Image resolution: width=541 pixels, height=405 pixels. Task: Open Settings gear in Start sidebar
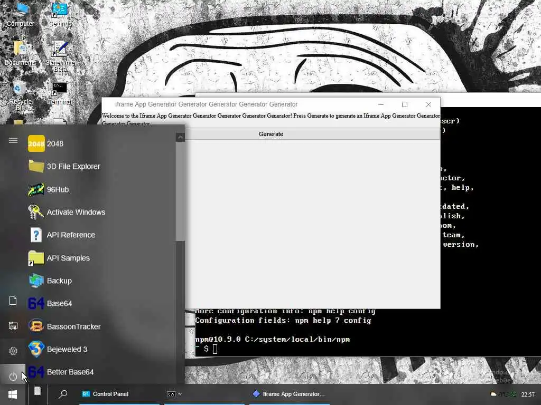(x=13, y=351)
